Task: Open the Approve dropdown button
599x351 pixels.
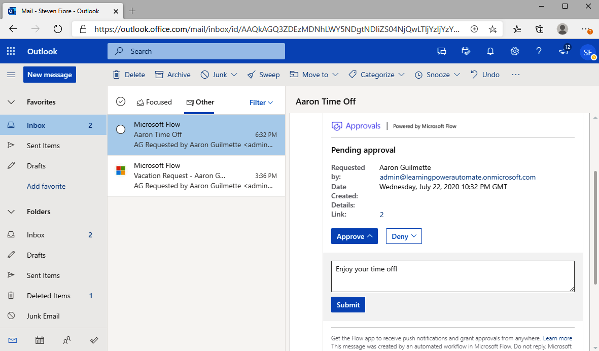Action: 355,236
